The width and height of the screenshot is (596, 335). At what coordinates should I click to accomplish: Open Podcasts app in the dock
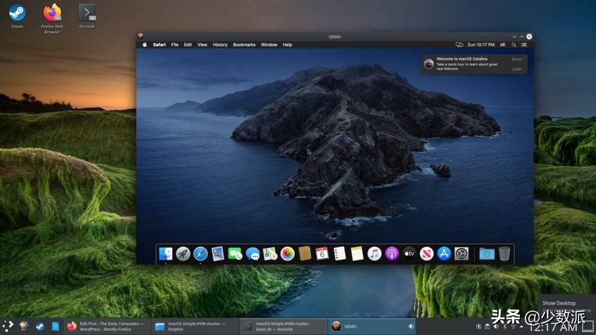coord(392,254)
